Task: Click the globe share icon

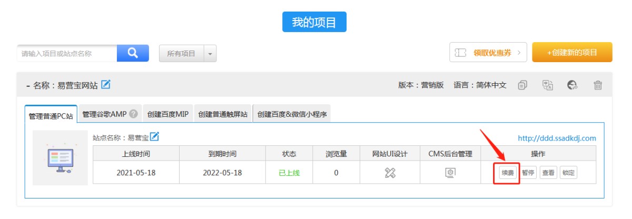Action: point(572,85)
